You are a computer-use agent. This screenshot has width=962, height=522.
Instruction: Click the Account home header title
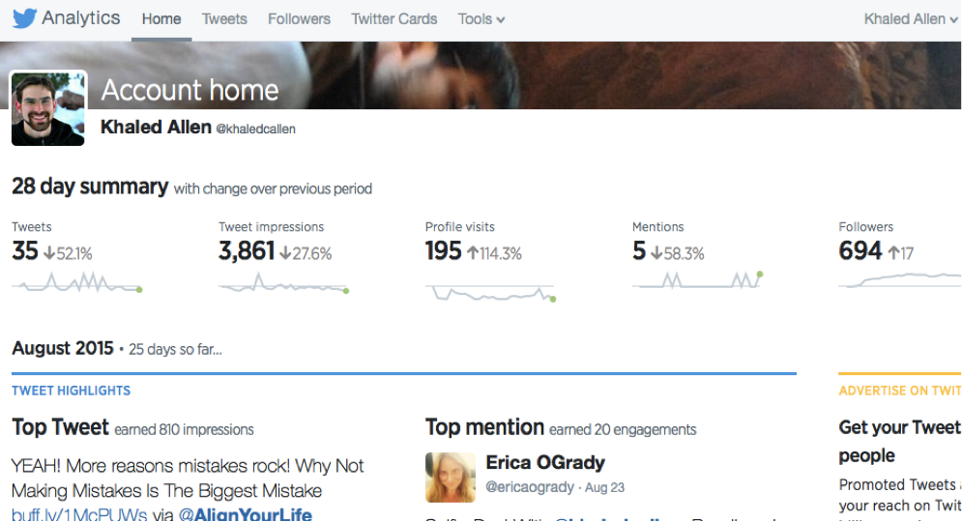(189, 90)
